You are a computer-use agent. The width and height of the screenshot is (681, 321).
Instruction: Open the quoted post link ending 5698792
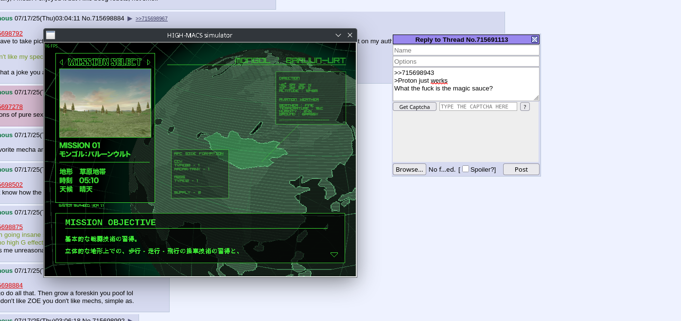[x=11, y=34]
